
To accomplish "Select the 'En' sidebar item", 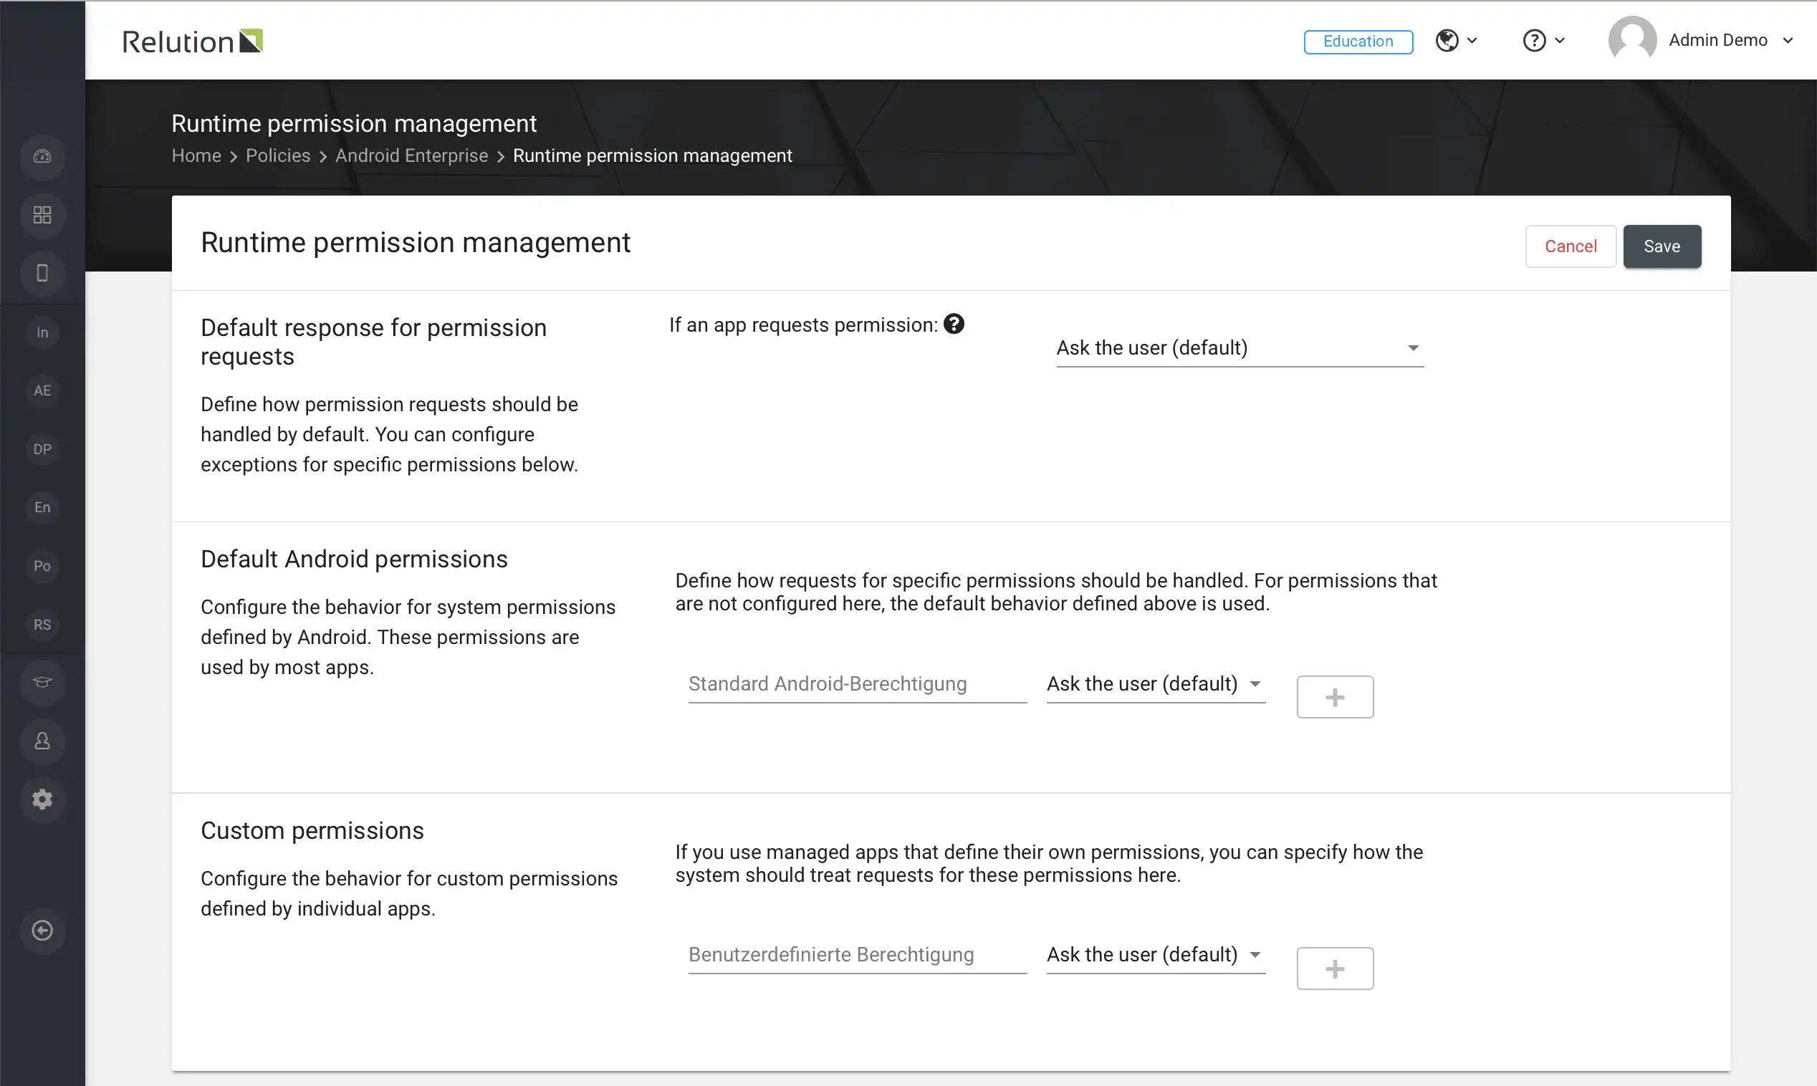I will point(42,507).
